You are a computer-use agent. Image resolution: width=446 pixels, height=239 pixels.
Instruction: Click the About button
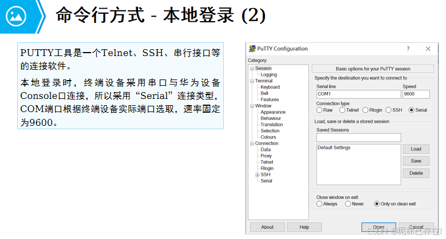click(x=267, y=227)
